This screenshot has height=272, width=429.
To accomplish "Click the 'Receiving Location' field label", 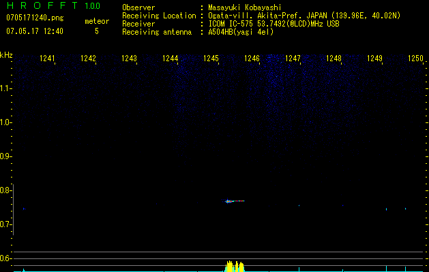I will pyautogui.click(x=159, y=16).
